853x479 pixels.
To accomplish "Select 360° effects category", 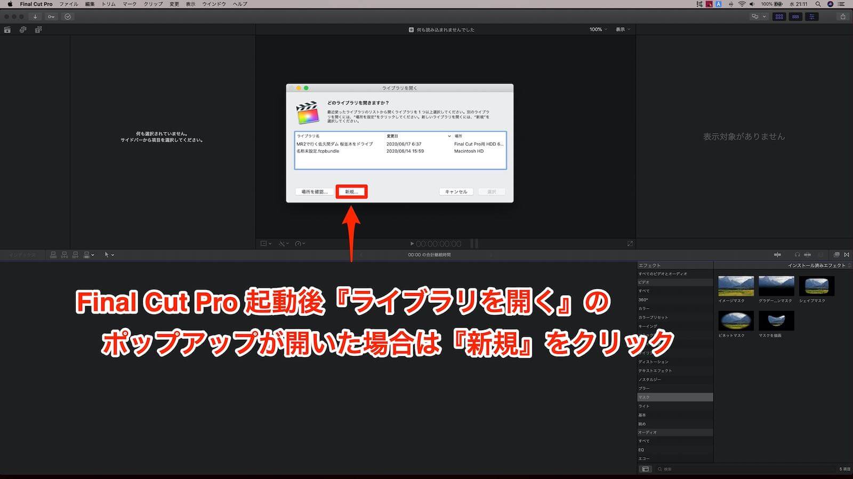I will click(x=675, y=300).
